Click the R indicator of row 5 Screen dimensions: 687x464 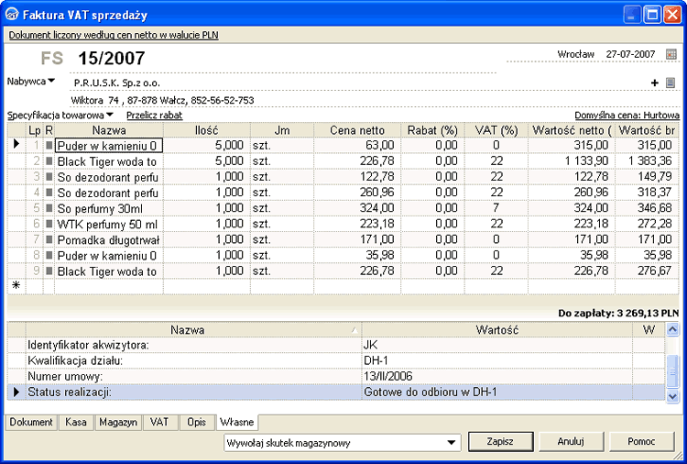pyautogui.click(x=49, y=208)
